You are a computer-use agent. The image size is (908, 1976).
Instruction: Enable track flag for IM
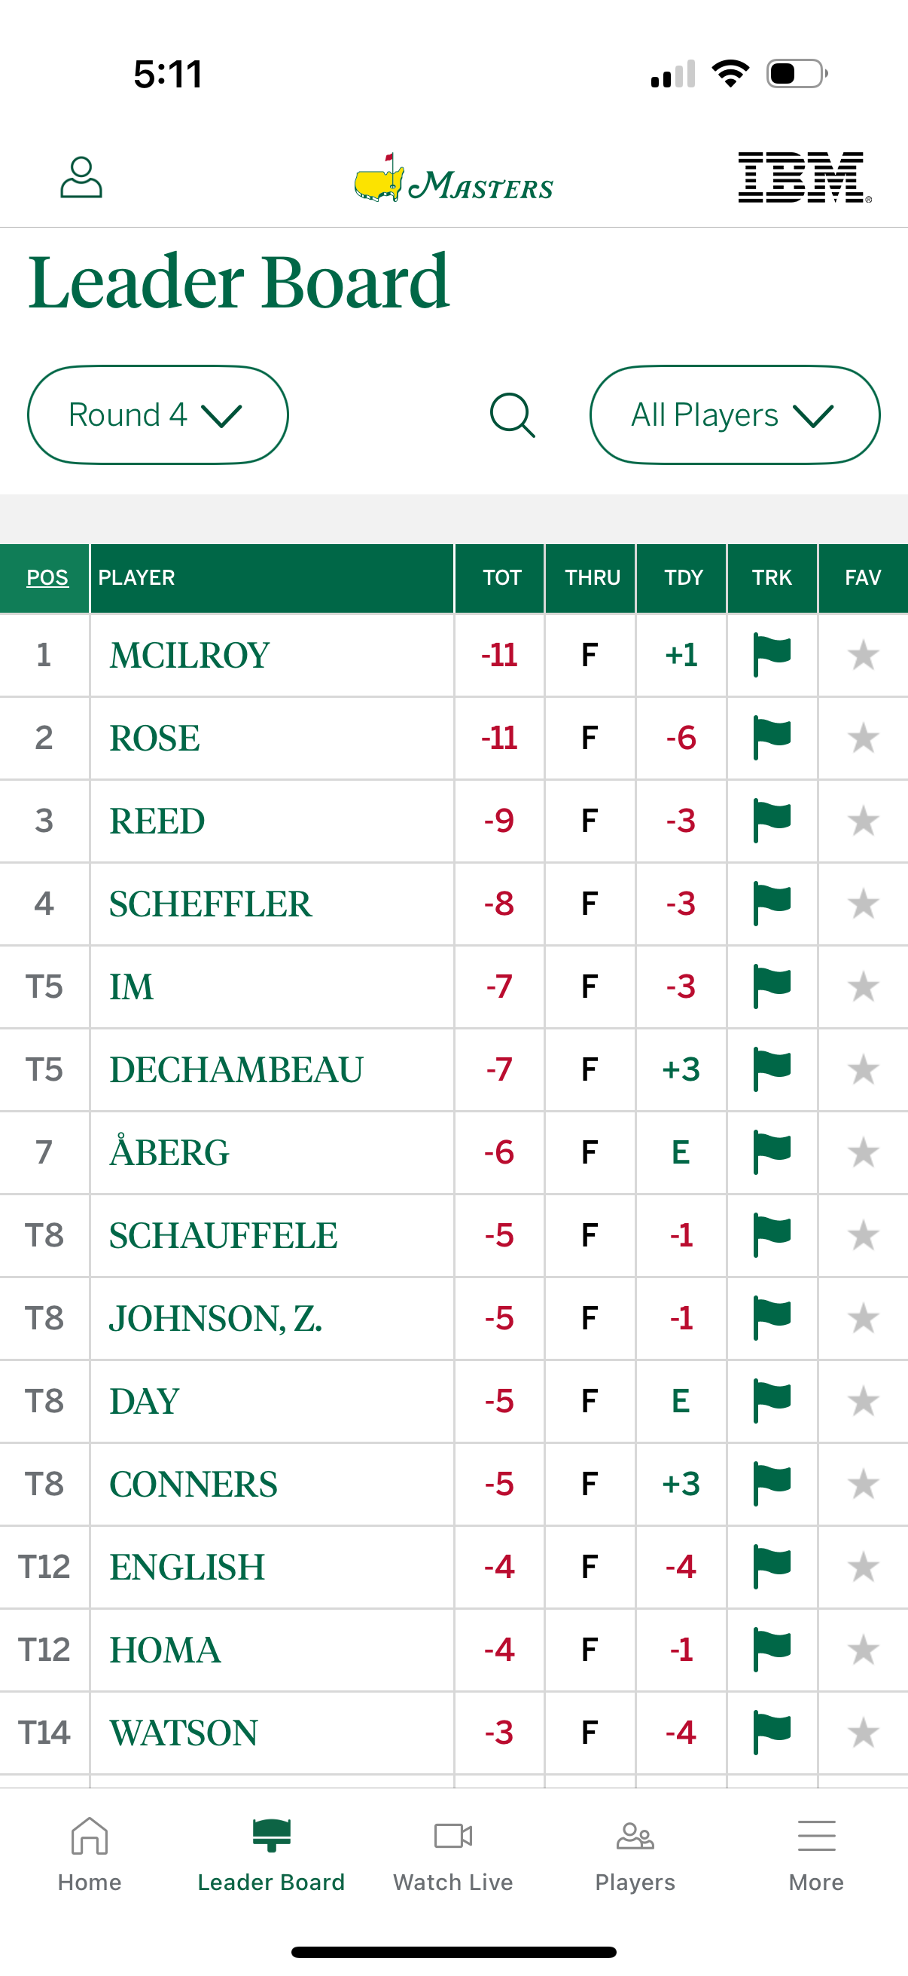(772, 986)
